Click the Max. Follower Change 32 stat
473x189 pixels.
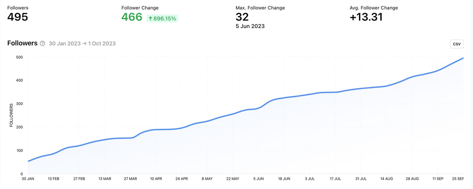(243, 17)
